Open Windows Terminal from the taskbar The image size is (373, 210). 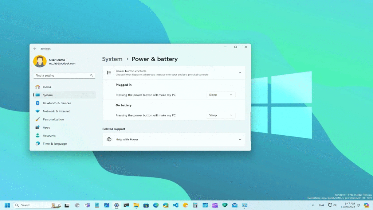(126, 205)
